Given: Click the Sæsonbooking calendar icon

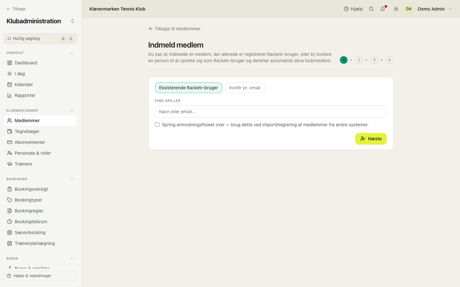Looking at the screenshot, I should pos(10,232).
